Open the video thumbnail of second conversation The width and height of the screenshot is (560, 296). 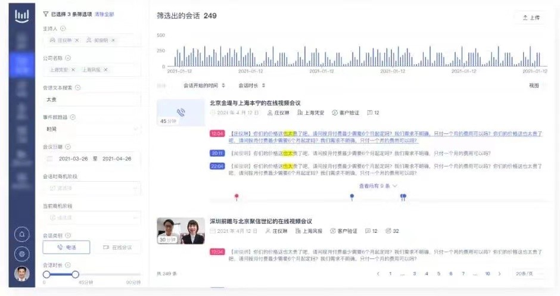pos(181,231)
